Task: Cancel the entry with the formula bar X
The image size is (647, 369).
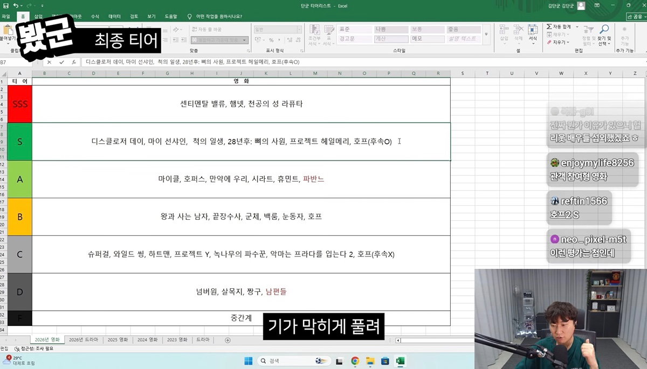Action: pos(50,62)
